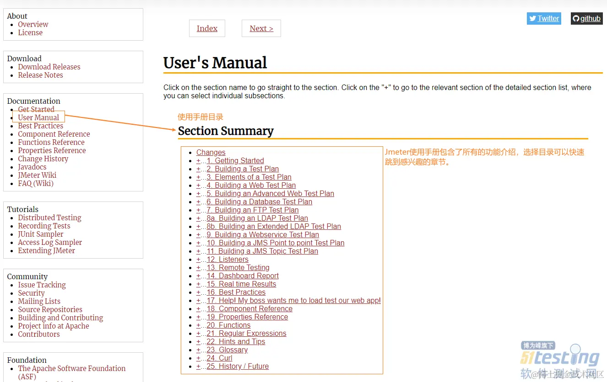
Task: Expand '+' before 1. Getting Started
Action: point(198,161)
